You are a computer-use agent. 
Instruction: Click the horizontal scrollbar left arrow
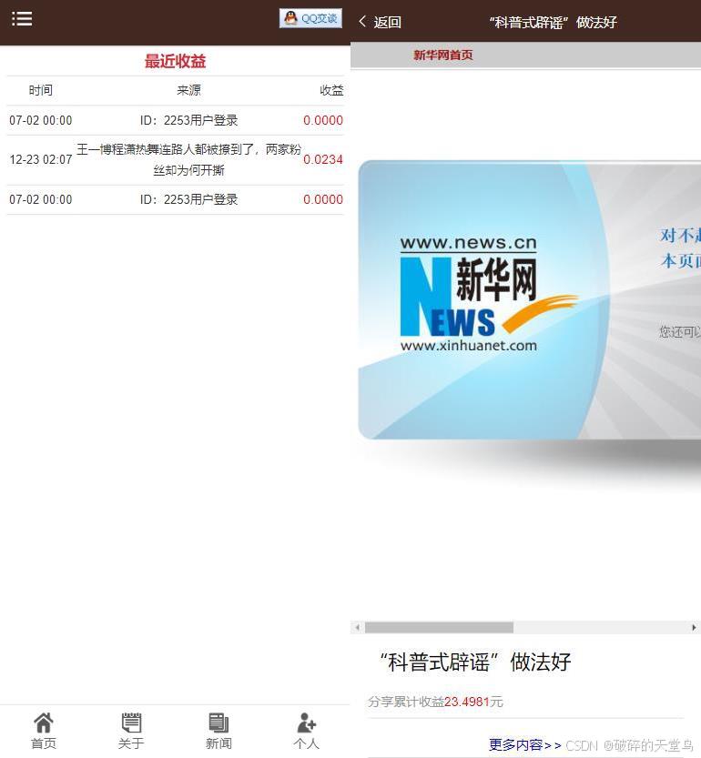point(357,628)
